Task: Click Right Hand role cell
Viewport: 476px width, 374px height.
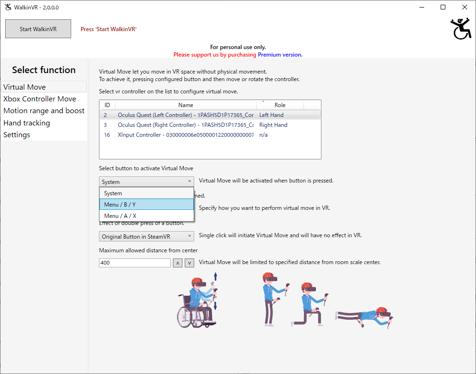Action: tap(273, 125)
